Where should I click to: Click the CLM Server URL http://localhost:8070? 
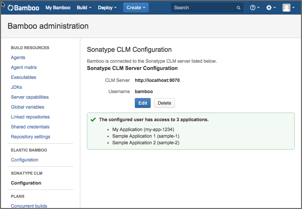click(x=157, y=80)
